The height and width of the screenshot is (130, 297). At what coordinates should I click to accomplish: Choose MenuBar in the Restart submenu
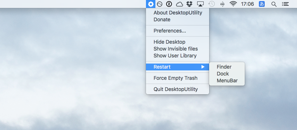click(227, 81)
